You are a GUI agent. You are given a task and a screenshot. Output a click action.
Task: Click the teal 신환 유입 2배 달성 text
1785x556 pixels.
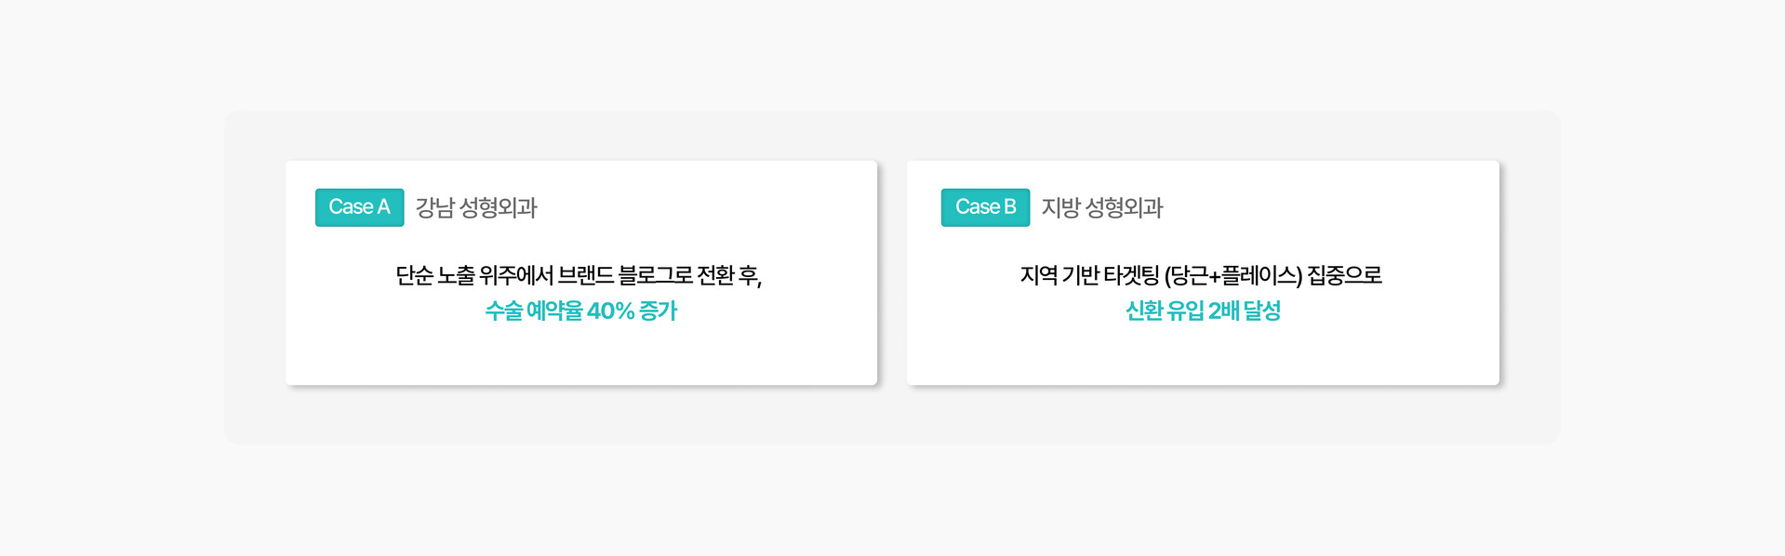(1203, 311)
